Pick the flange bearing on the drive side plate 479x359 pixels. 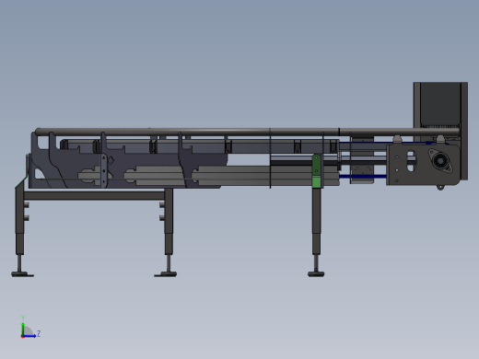440,161
